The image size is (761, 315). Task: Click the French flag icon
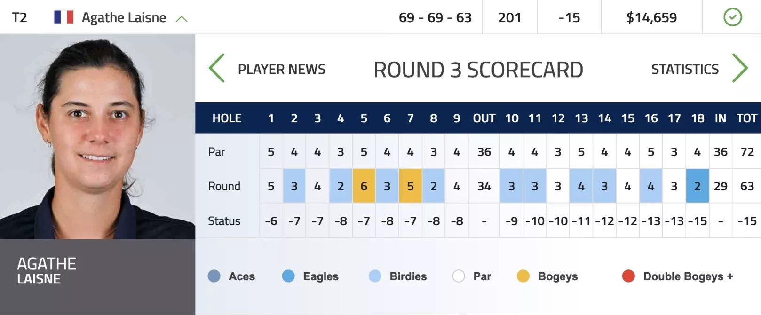[63, 17]
